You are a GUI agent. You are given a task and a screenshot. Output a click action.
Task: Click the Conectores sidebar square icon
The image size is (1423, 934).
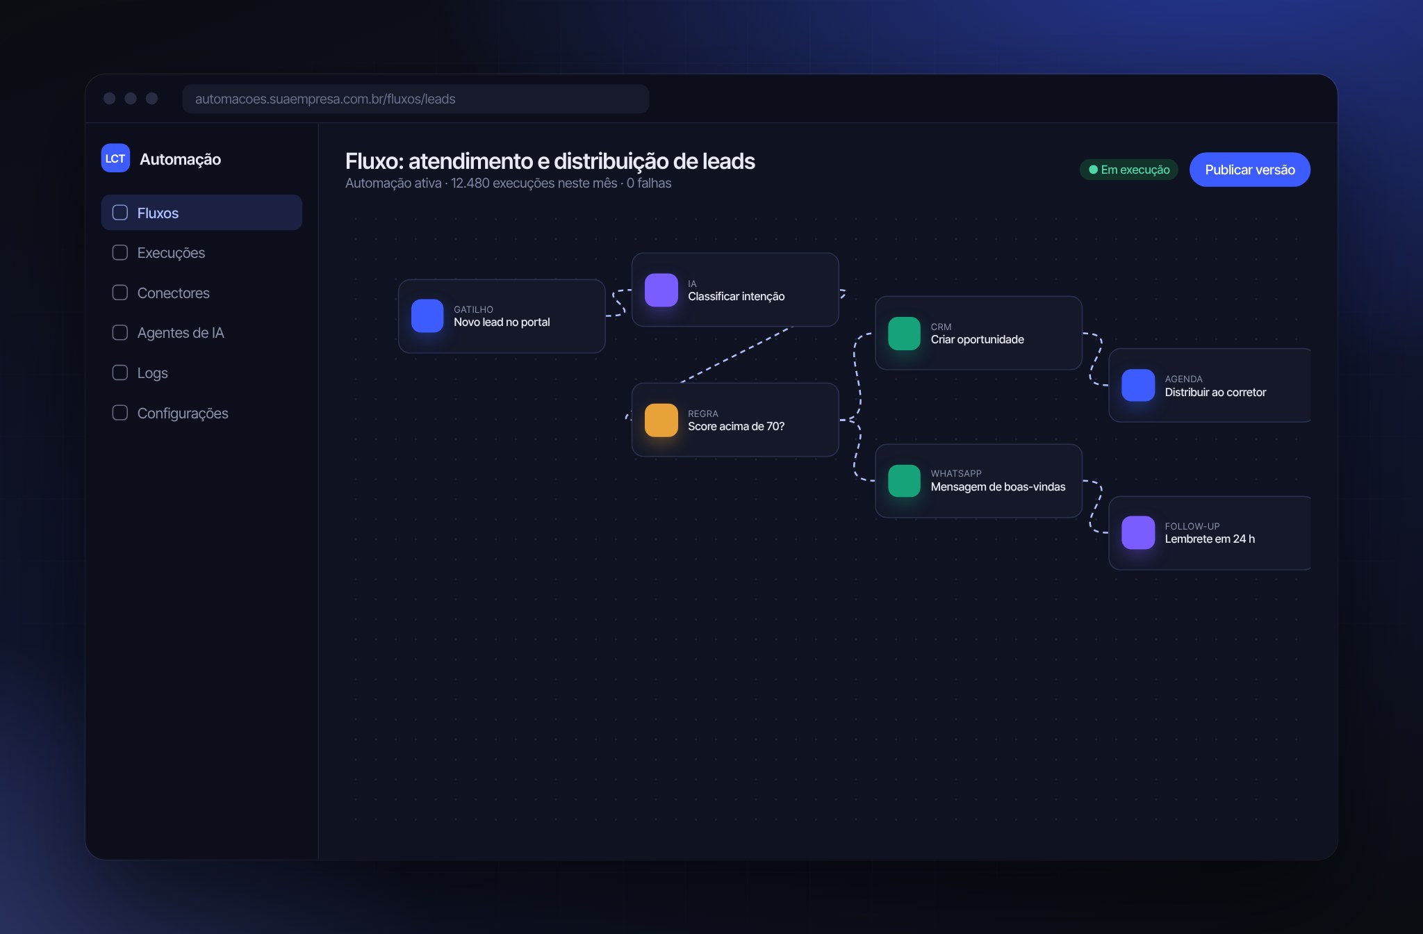pyautogui.click(x=120, y=293)
